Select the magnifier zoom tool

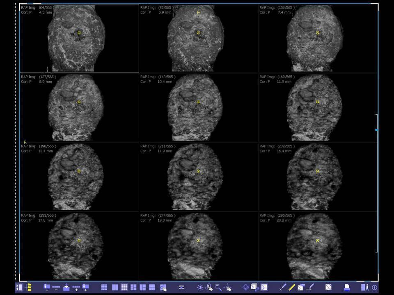click(209, 287)
